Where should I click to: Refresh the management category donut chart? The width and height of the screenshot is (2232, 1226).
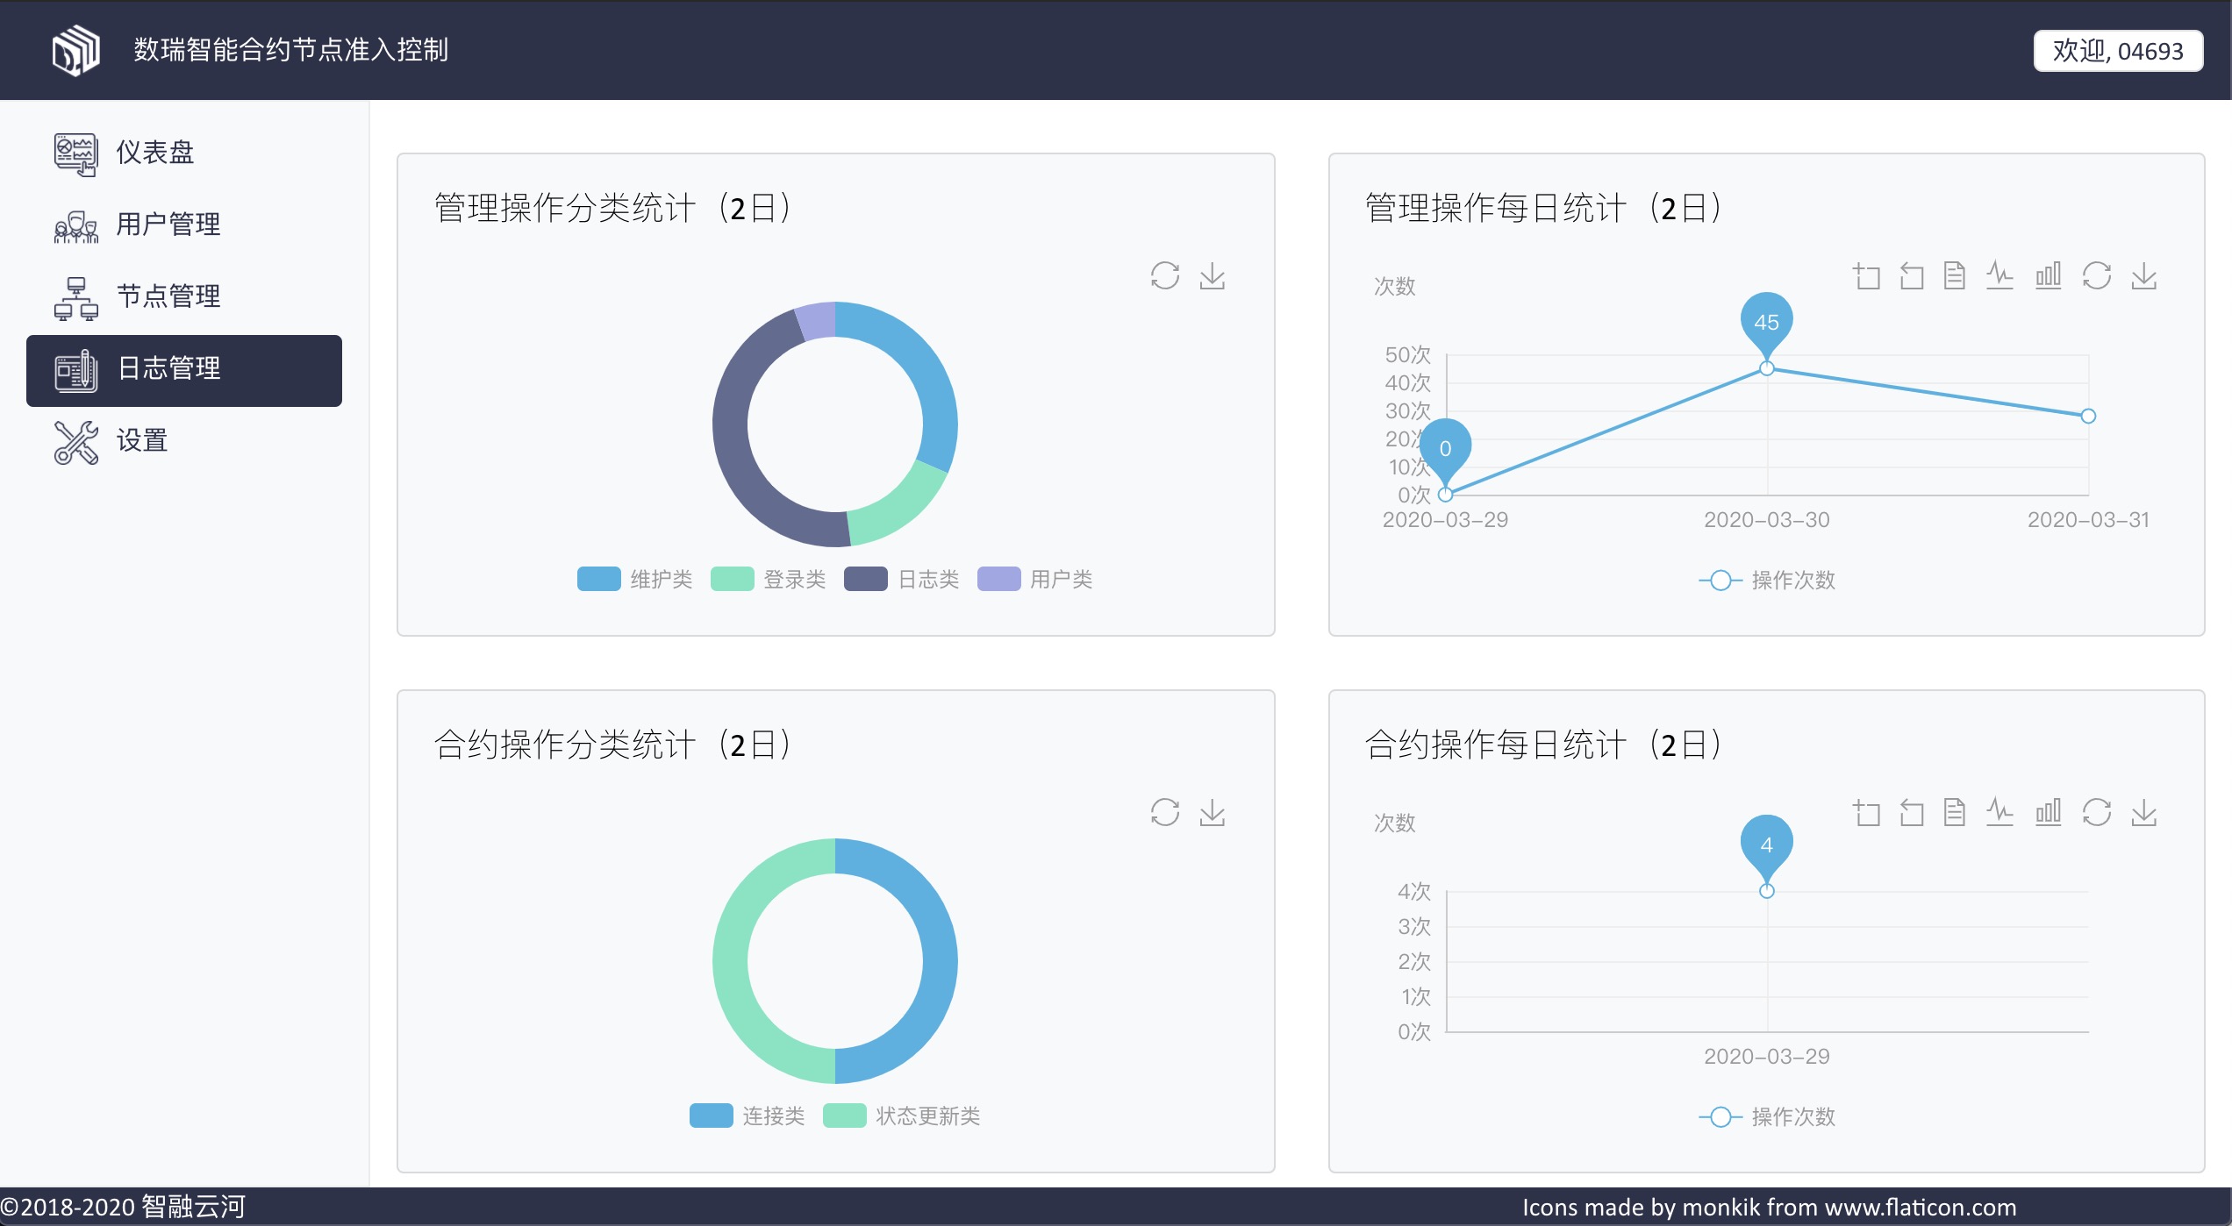coord(1164,276)
